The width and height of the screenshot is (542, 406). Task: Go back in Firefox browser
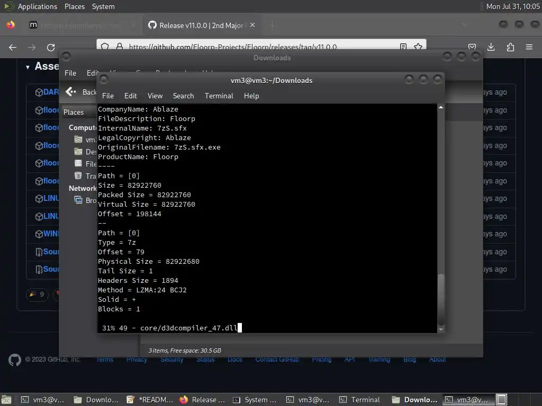click(x=13, y=47)
